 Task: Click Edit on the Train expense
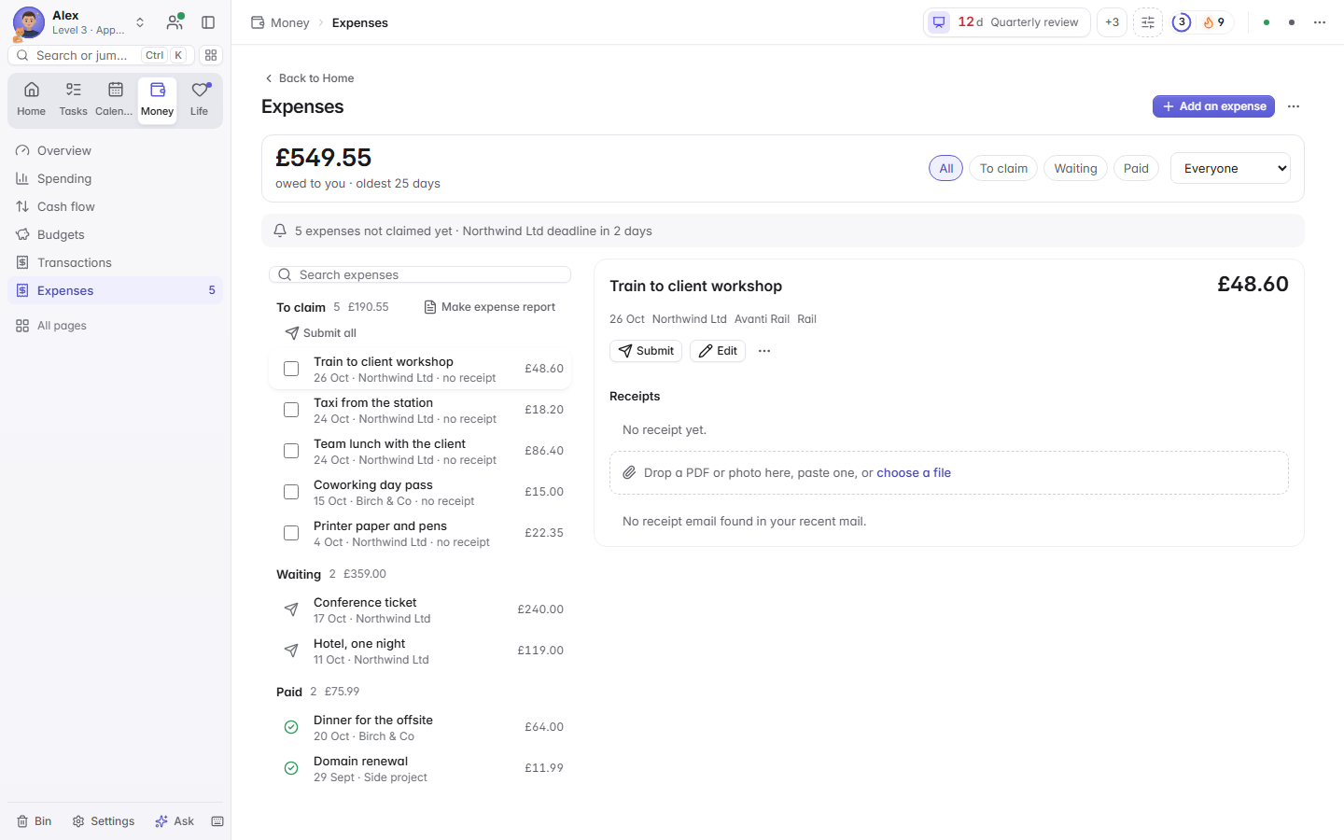point(718,351)
